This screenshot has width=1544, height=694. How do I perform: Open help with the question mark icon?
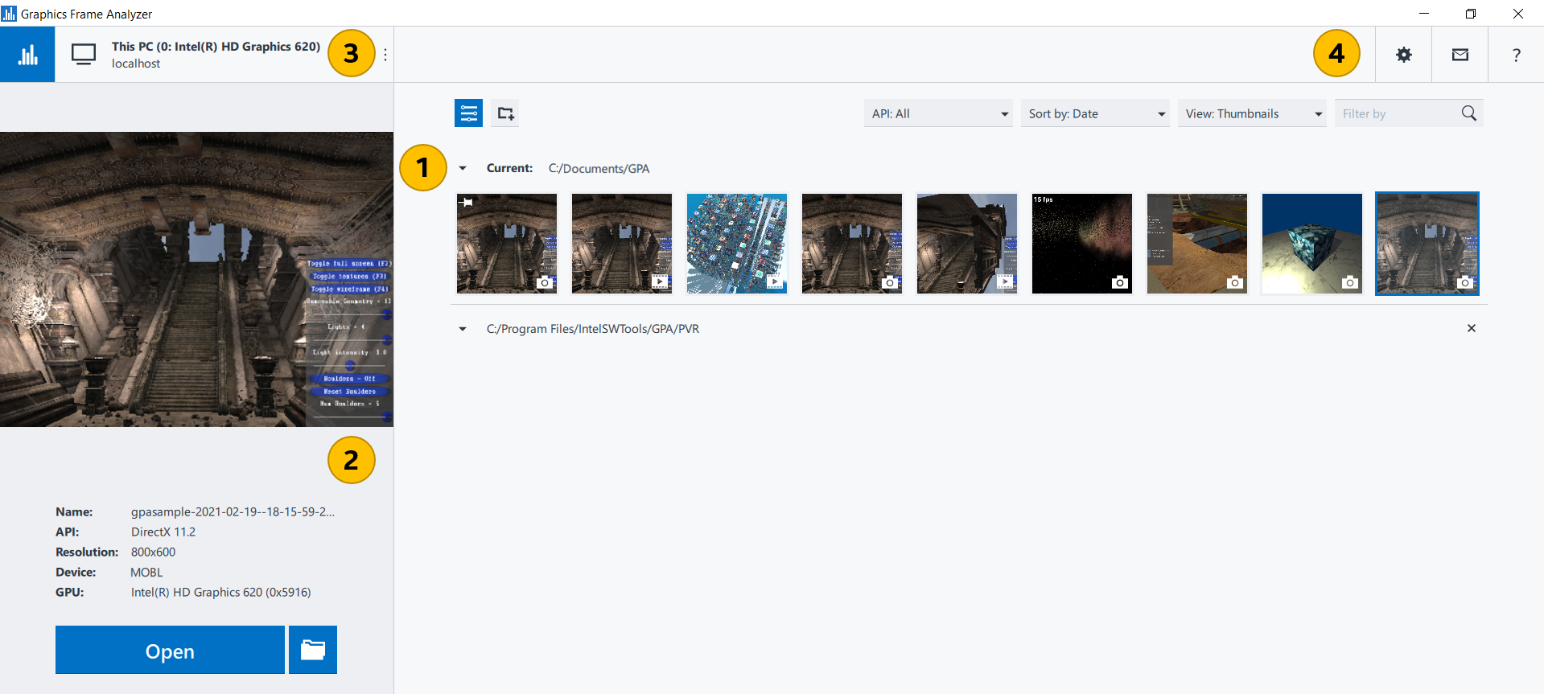point(1517,55)
